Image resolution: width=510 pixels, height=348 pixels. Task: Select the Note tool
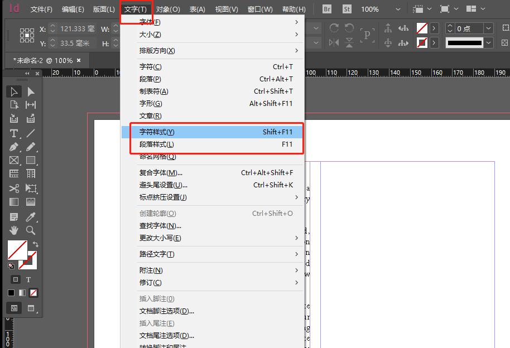pos(14,217)
